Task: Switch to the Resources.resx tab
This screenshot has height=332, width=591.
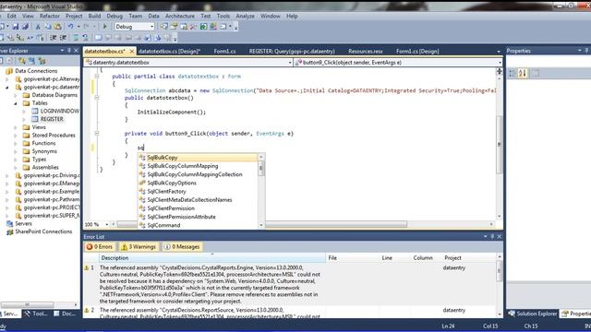Action: 366,52
